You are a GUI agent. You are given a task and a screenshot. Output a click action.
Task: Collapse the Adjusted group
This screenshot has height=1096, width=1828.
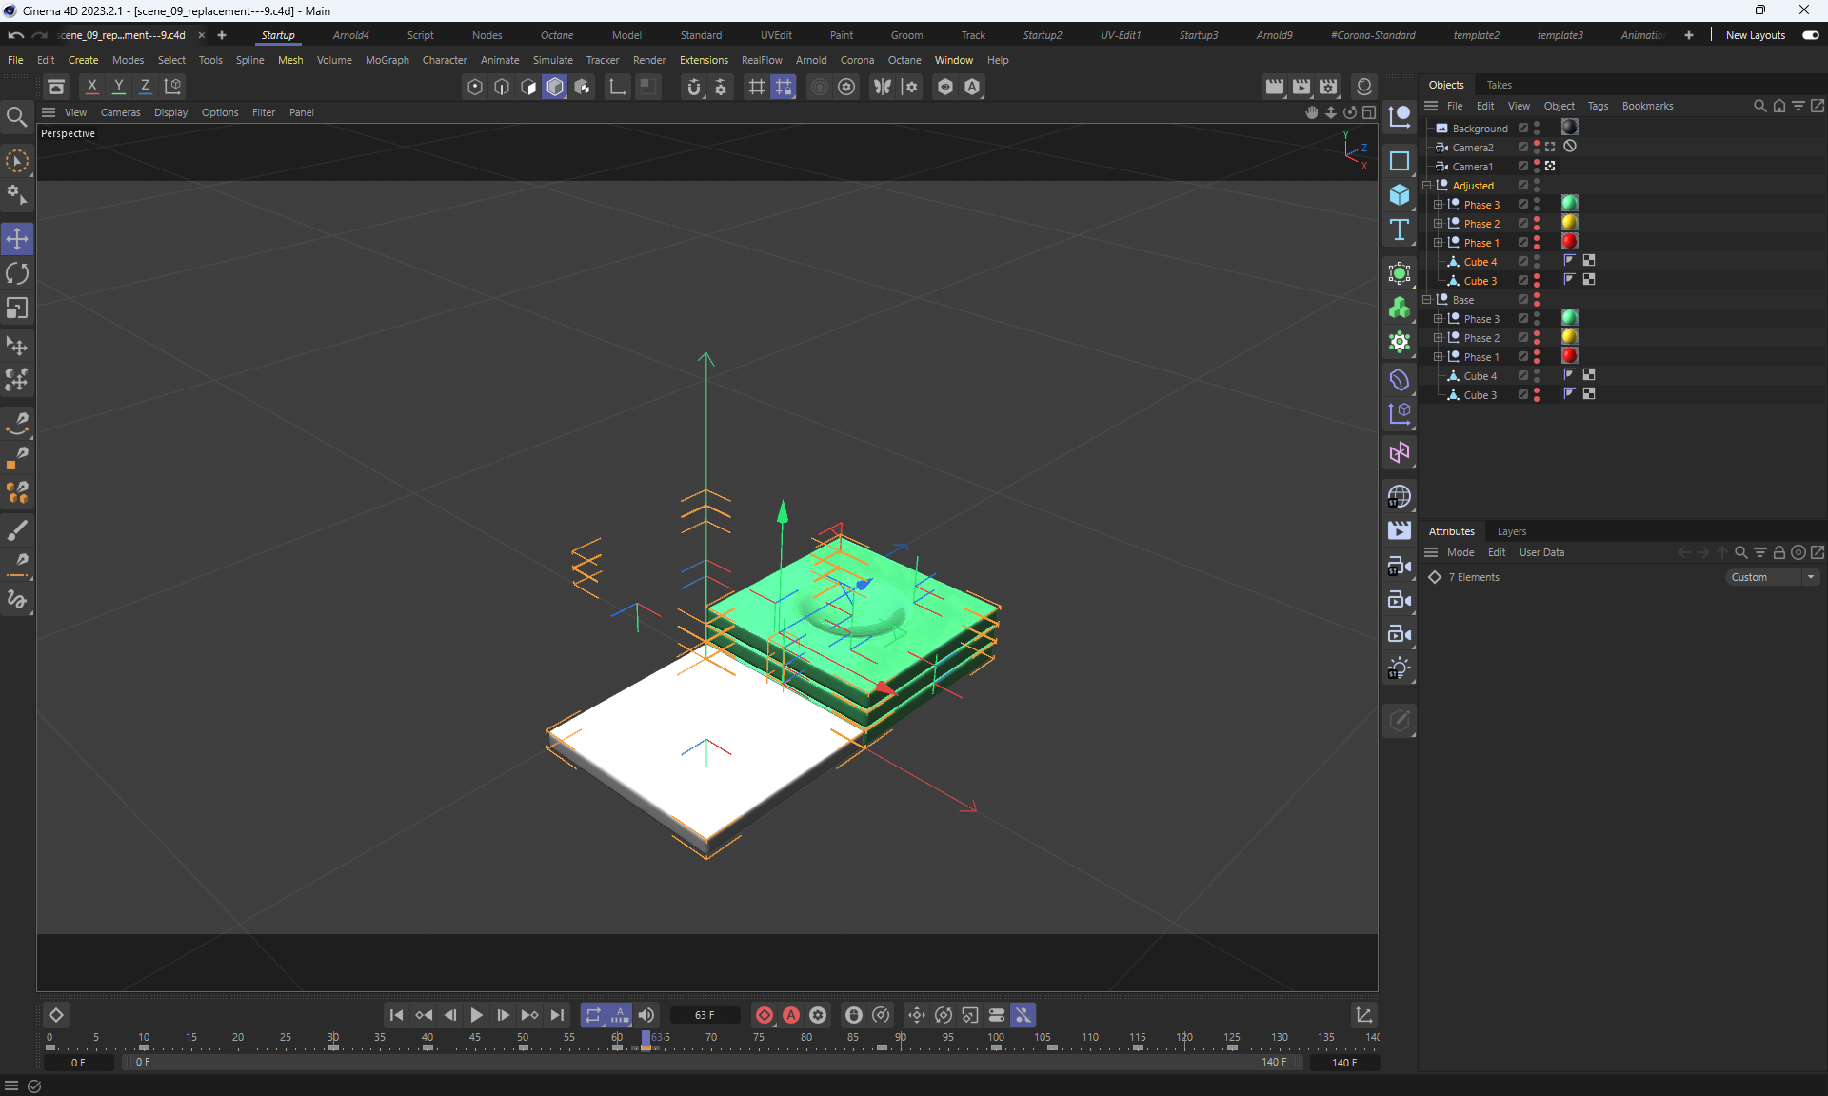[x=1427, y=186]
